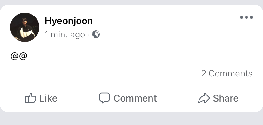
Task: Click the gray background below the post card
Action: click(x=131, y=119)
